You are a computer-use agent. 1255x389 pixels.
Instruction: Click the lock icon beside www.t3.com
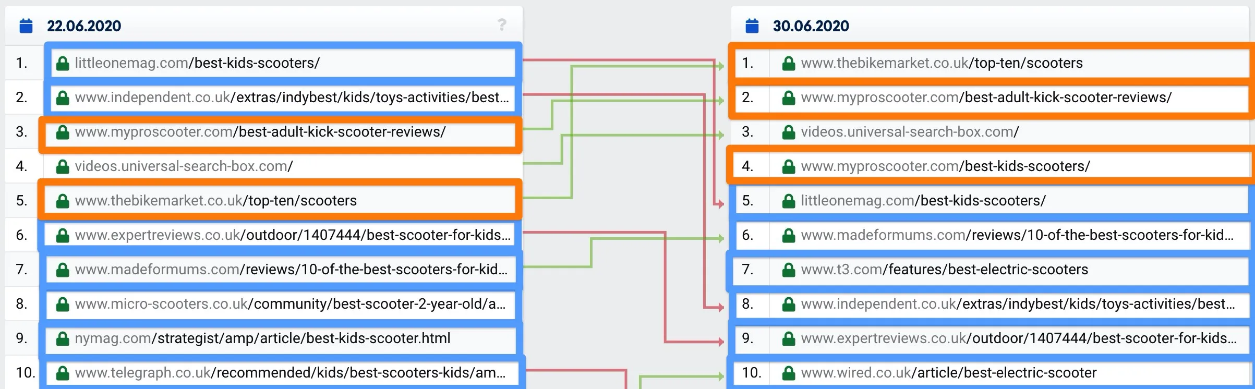coord(789,270)
